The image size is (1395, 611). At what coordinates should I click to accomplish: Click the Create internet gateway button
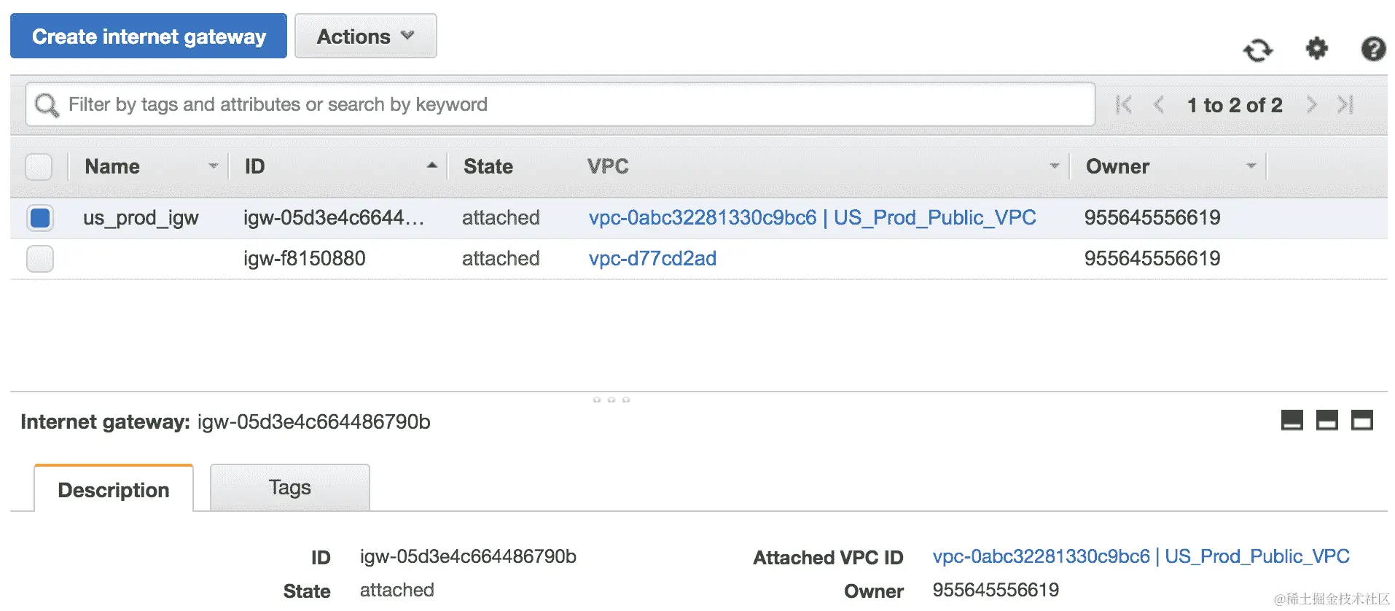[x=149, y=36]
